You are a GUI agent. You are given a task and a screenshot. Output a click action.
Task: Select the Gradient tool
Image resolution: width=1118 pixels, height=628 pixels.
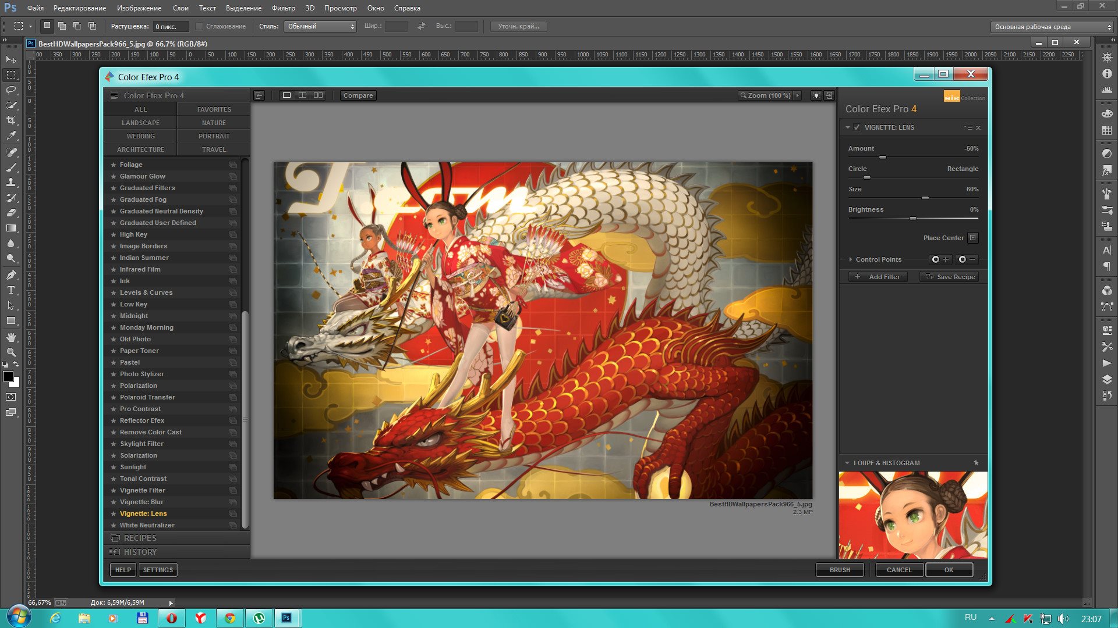(x=11, y=229)
